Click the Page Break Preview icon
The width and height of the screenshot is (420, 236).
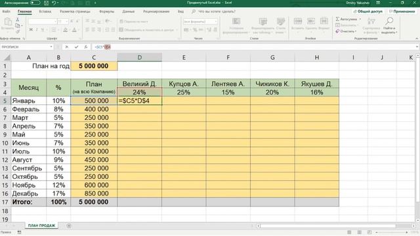pyautogui.click(x=369, y=232)
